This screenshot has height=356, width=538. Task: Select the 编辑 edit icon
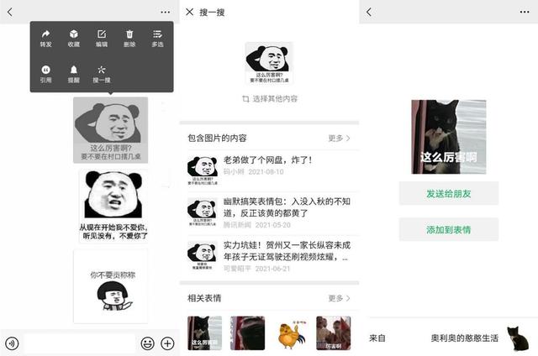point(102,39)
